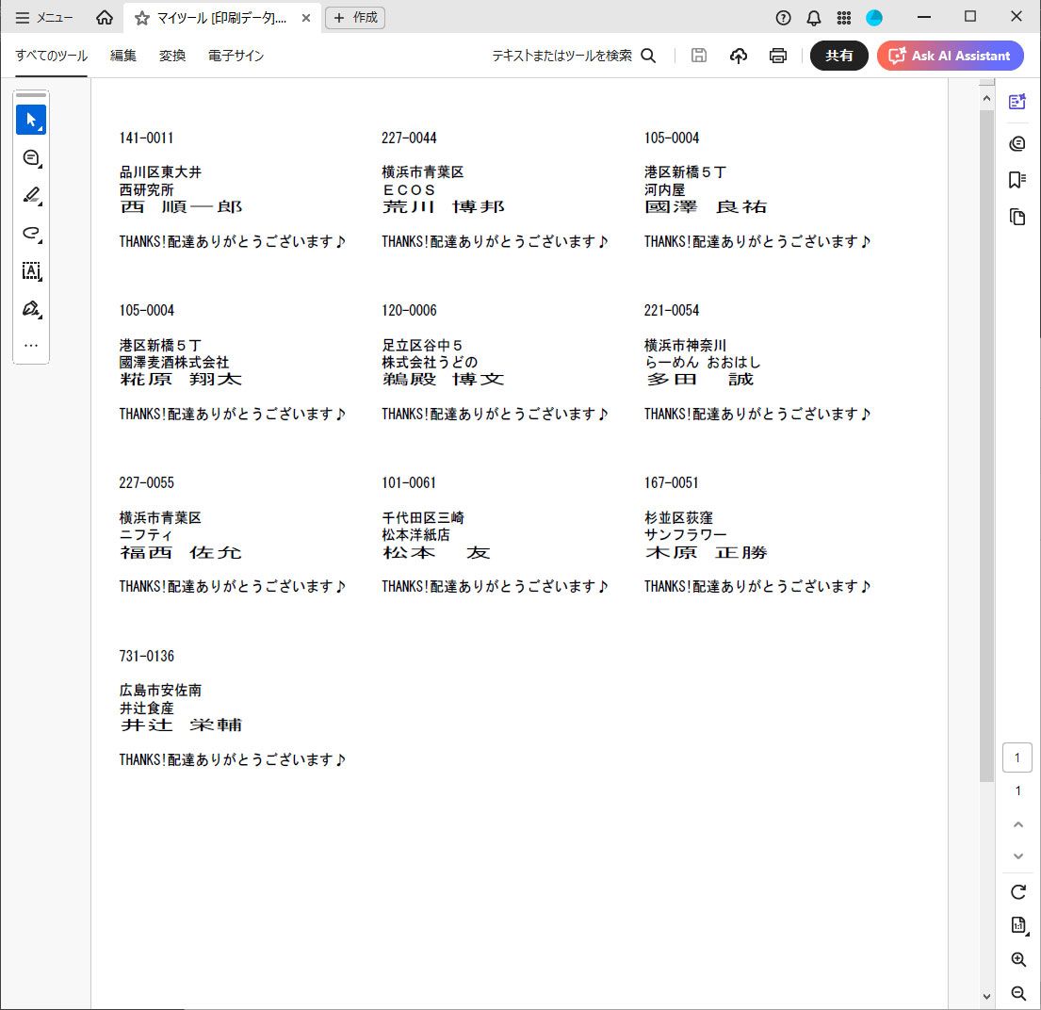
Task: Click the address 千代田区三崎
Action: point(423,517)
